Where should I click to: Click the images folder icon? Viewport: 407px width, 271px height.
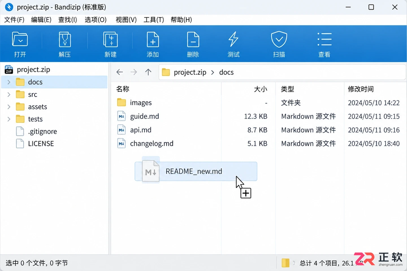(x=122, y=102)
